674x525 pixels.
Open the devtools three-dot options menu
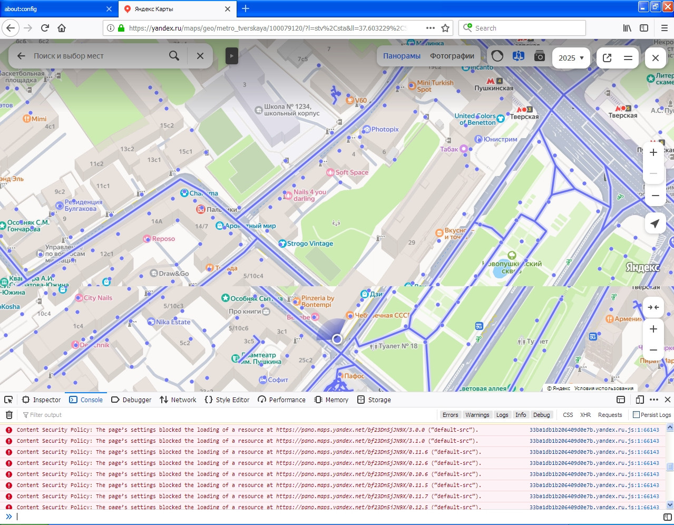pyautogui.click(x=654, y=400)
